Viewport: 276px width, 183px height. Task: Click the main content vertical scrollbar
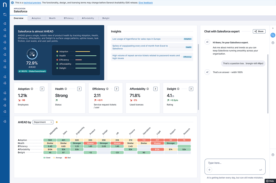point(198,77)
